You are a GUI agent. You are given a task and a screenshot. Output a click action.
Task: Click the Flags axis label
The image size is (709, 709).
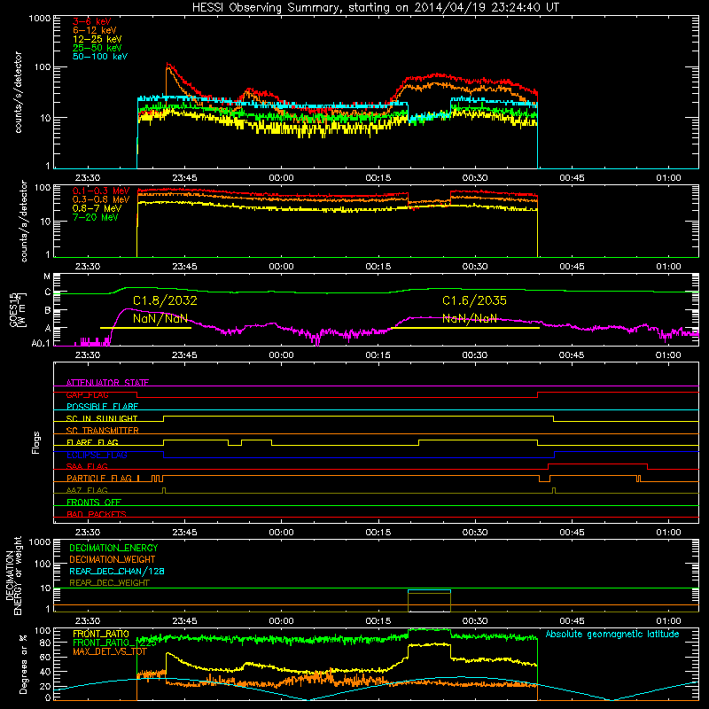coord(36,442)
